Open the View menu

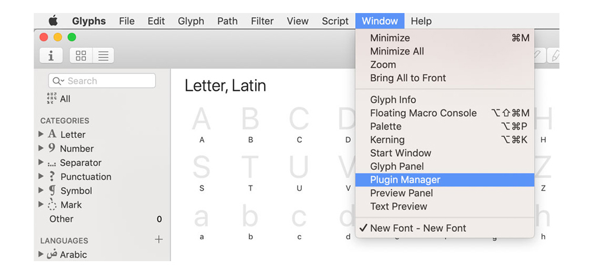[298, 21]
